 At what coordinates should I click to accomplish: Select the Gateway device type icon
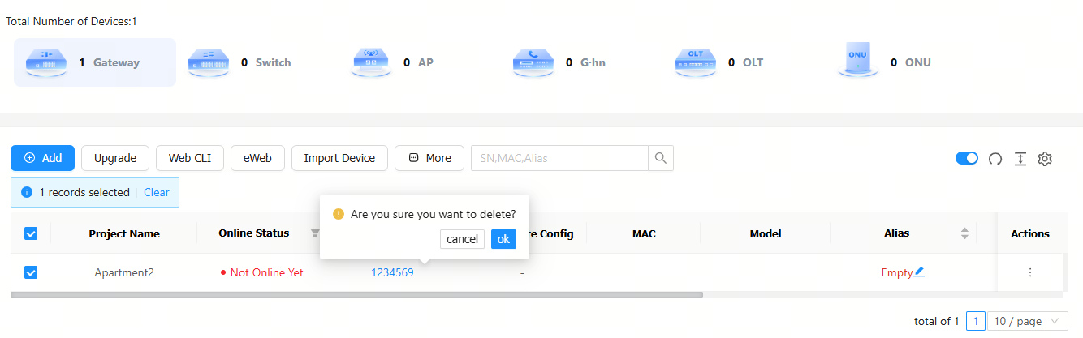point(46,62)
